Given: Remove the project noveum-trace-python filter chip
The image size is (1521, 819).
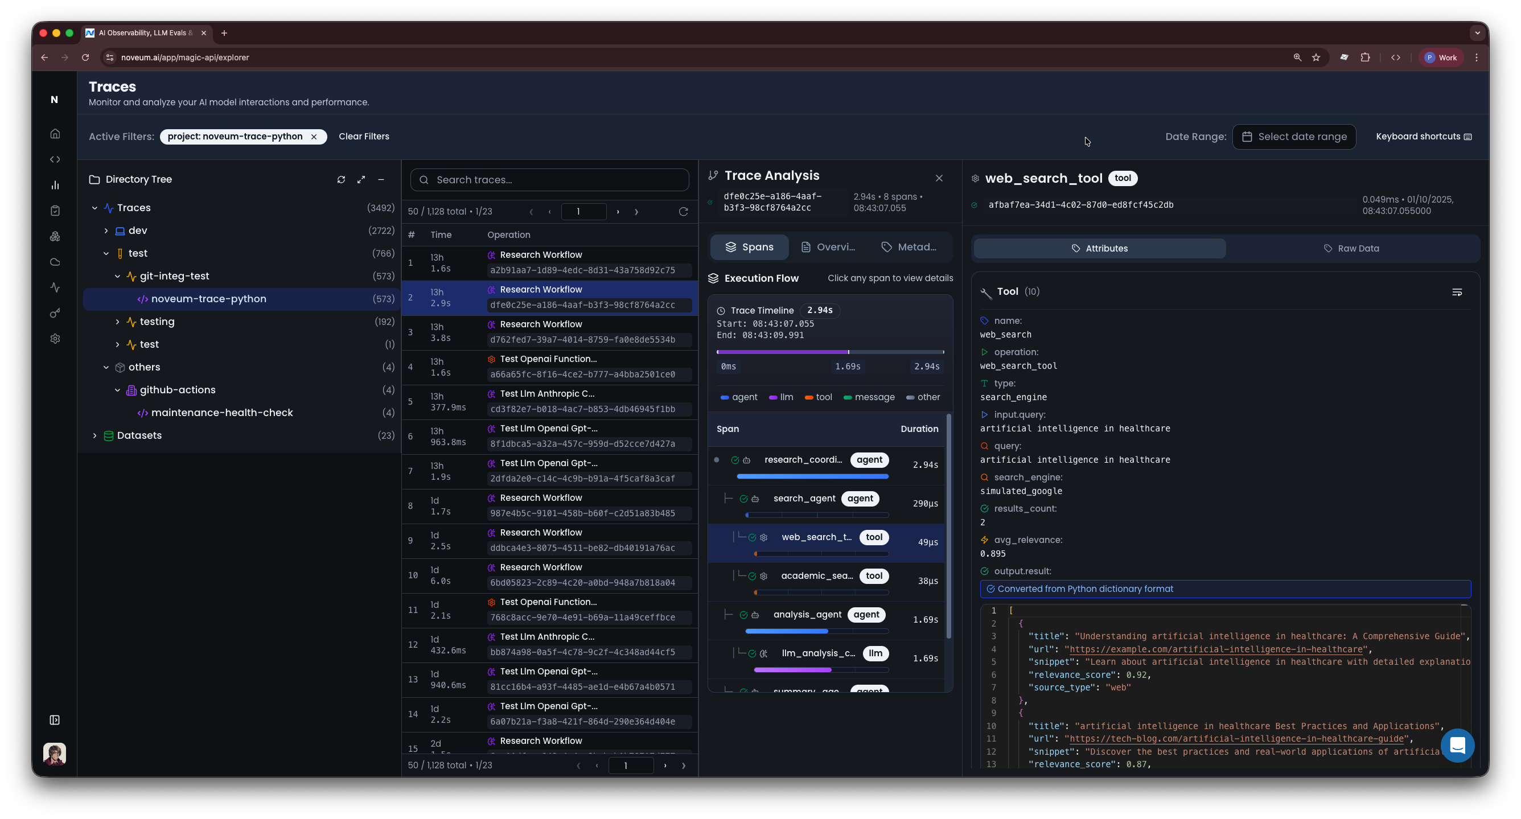Looking at the screenshot, I should 314,137.
